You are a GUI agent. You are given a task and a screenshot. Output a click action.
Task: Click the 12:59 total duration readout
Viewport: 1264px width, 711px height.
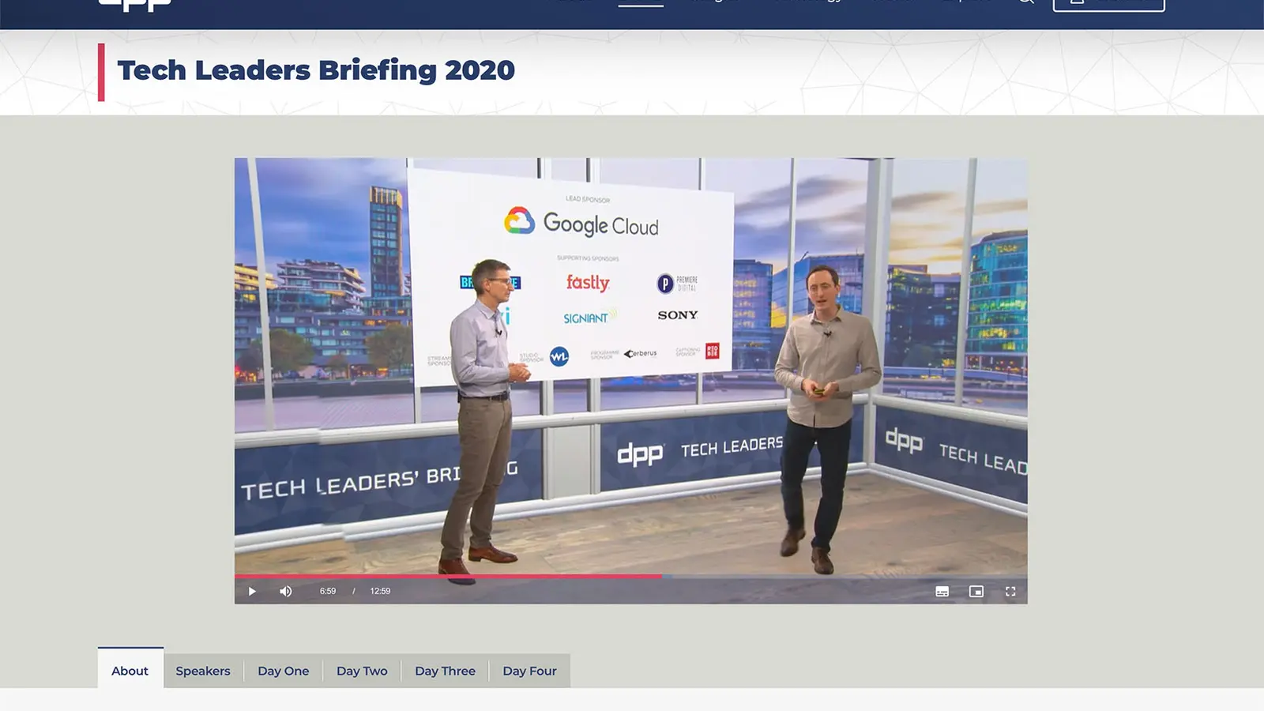[x=380, y=592]
